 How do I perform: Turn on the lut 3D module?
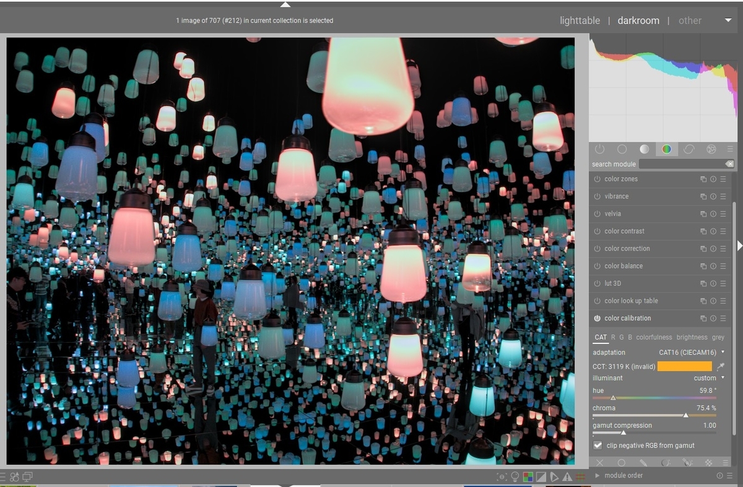pos(597,283)
